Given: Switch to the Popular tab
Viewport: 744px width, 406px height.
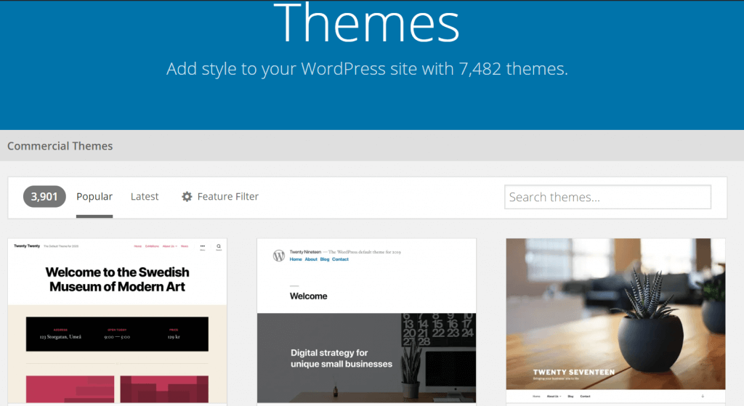Looking at the screenshot, I should coord(94,196).
